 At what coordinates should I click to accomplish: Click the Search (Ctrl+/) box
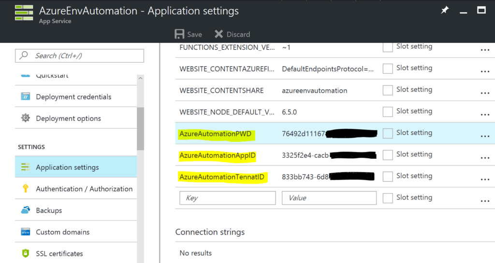[80, 55]
